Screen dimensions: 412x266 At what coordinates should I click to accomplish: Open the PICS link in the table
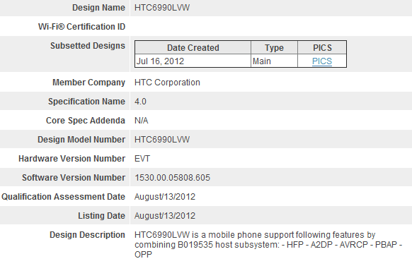point(322,61)
